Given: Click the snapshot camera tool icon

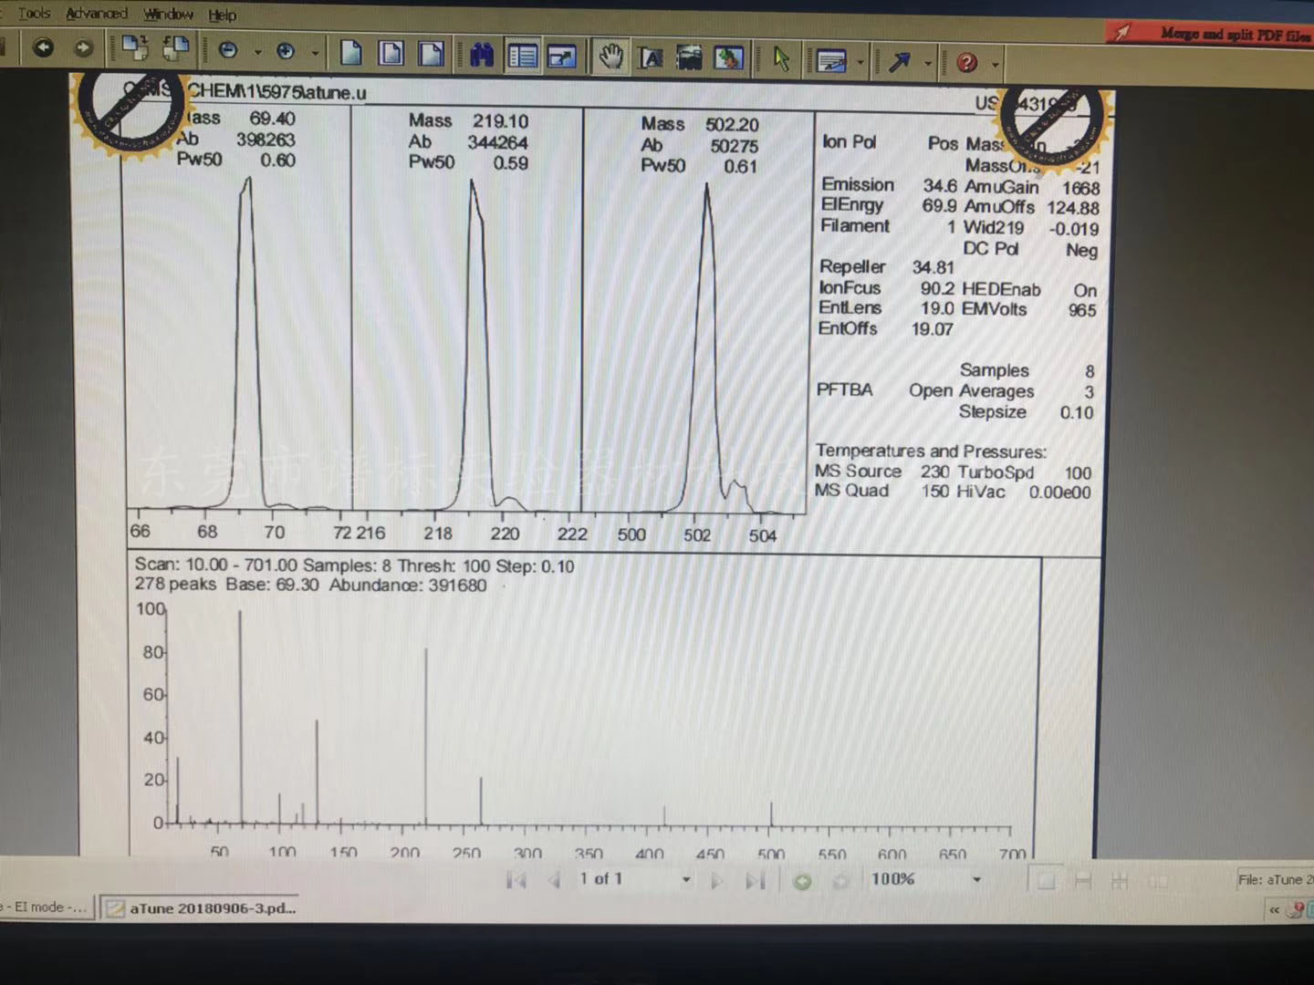Looking at the screenshot, I should (689, 59).
